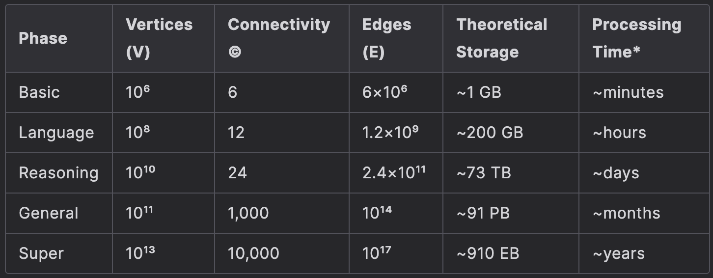713x278 pixels.
Task: Select the Basic phase row label
Action: tap(39, 92)
